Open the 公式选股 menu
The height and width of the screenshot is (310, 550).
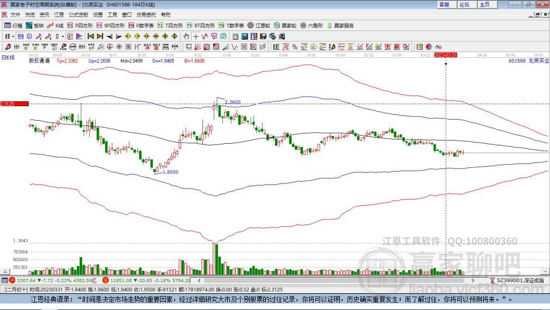click(78, 14)
